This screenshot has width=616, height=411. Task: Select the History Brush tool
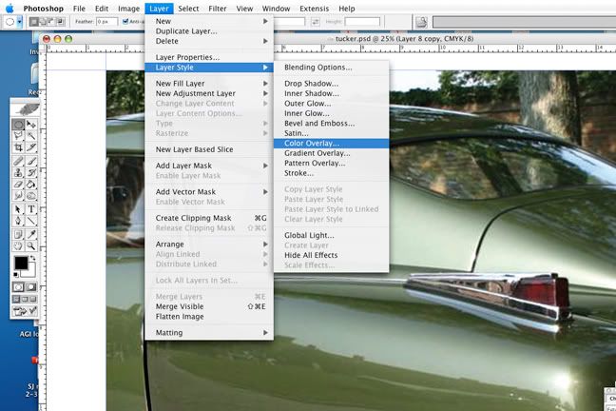31,172
